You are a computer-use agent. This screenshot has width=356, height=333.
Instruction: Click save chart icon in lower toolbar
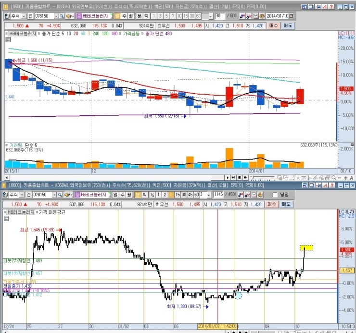[254, 195]
